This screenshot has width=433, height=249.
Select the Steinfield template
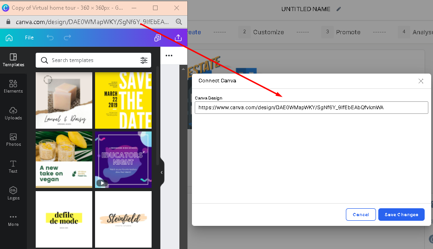123,219
